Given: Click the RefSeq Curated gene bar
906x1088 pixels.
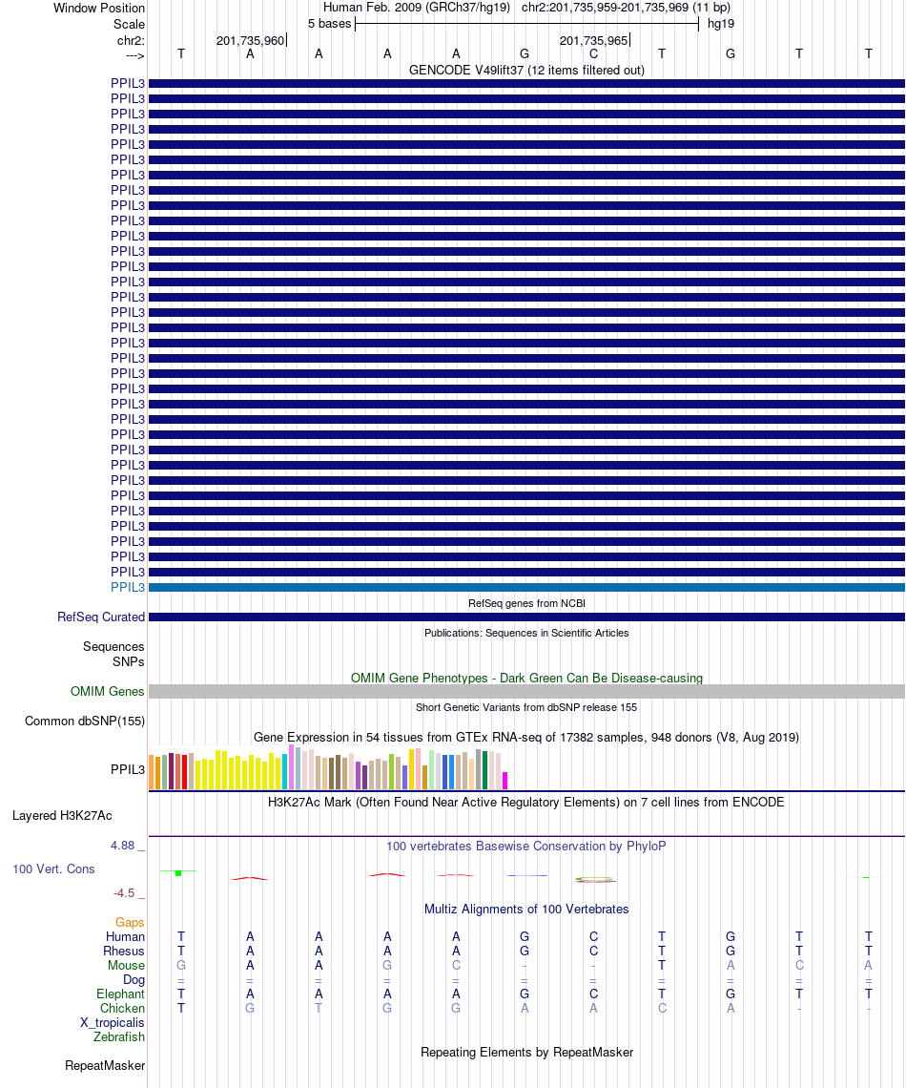Looking at the screenshot, I should coord(526,617).
